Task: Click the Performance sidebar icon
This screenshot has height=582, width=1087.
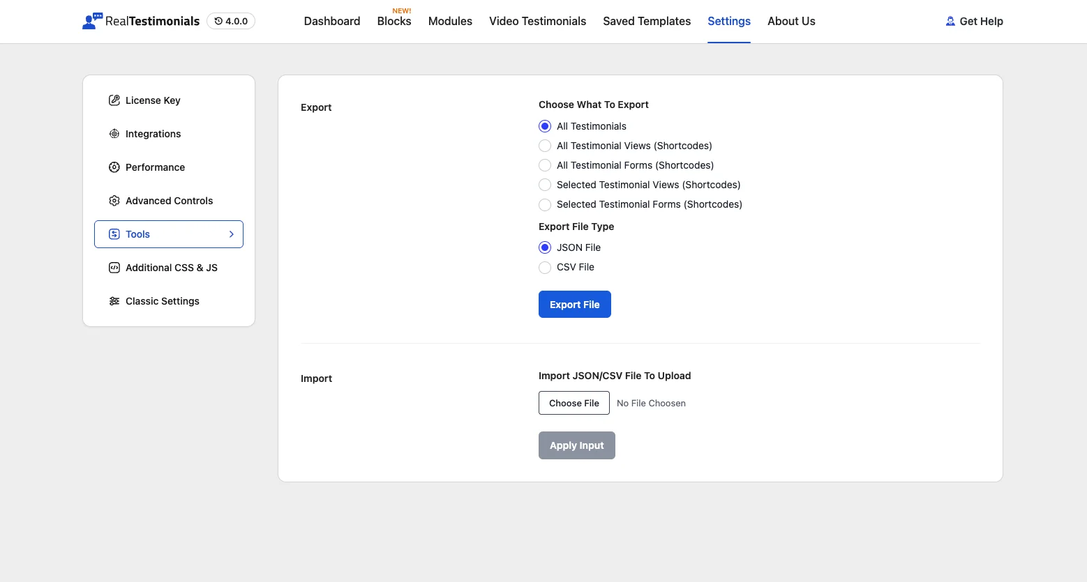Action: click(x=114, y=167)
